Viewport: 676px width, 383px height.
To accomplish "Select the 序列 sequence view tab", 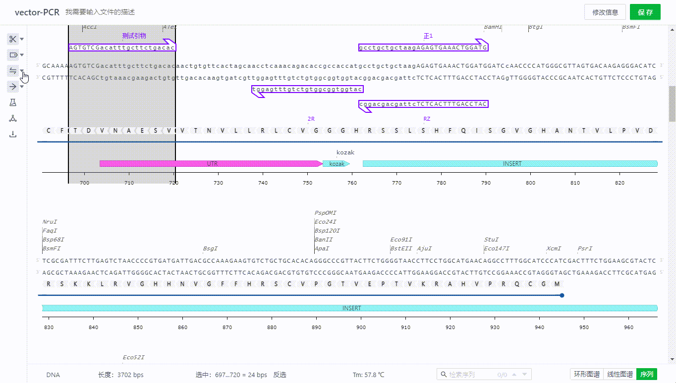I will [x=647, y=375].
